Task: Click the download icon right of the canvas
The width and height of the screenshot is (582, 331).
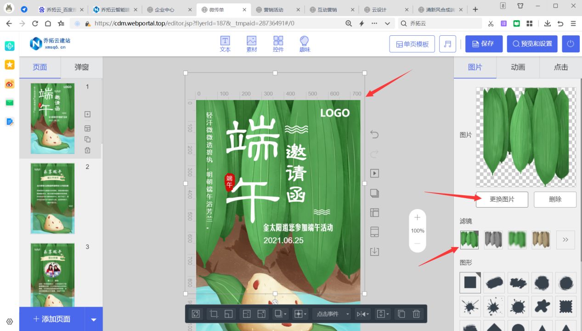Action: pyautogui.click(x=374, y=251)
